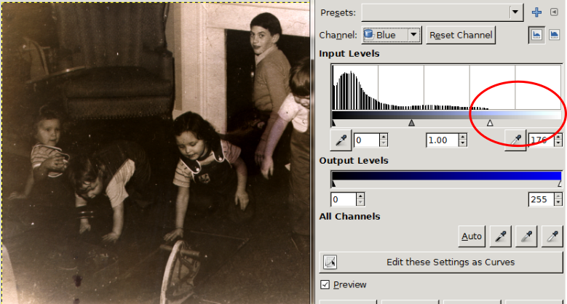Pick black point eyedropper under Input Levels

tap(340, 140)
